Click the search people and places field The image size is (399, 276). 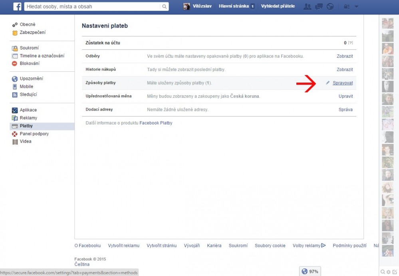(x=92, y=7)
